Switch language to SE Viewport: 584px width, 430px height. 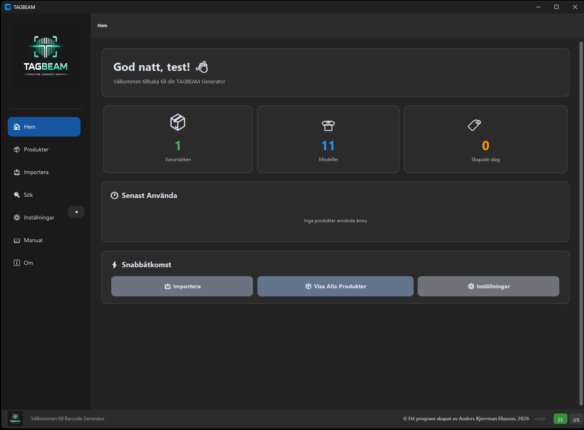point(561,419)
